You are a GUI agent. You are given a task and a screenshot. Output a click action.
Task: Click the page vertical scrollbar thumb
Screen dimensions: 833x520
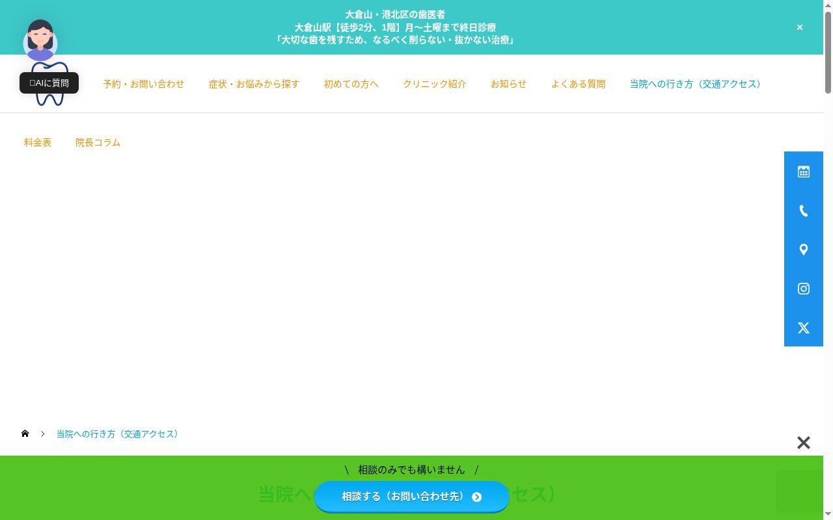click(x=828, y=52)
